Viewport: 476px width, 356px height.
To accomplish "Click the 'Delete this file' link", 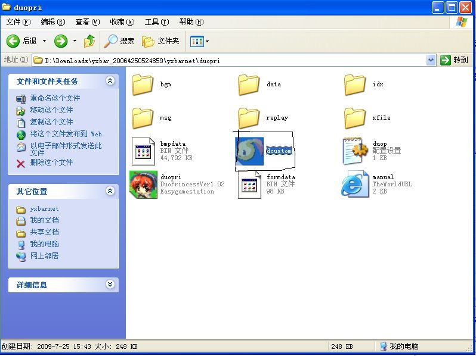I will 51,163.
